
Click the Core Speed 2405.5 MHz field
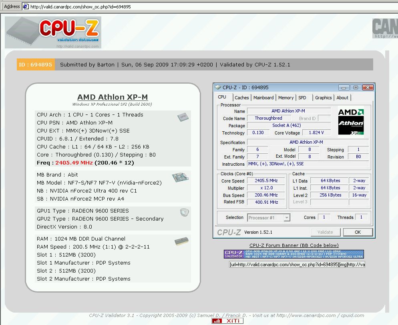click(x=266, y=181)
